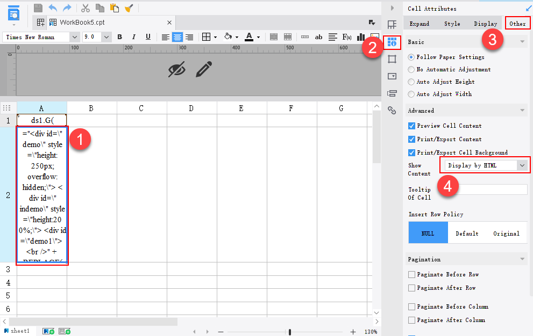The image size is (533, 336).
Task: Toggle Bold formatting button
Action: [119, 37]
